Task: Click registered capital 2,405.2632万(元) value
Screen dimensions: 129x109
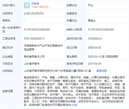Action: (34, 14)
